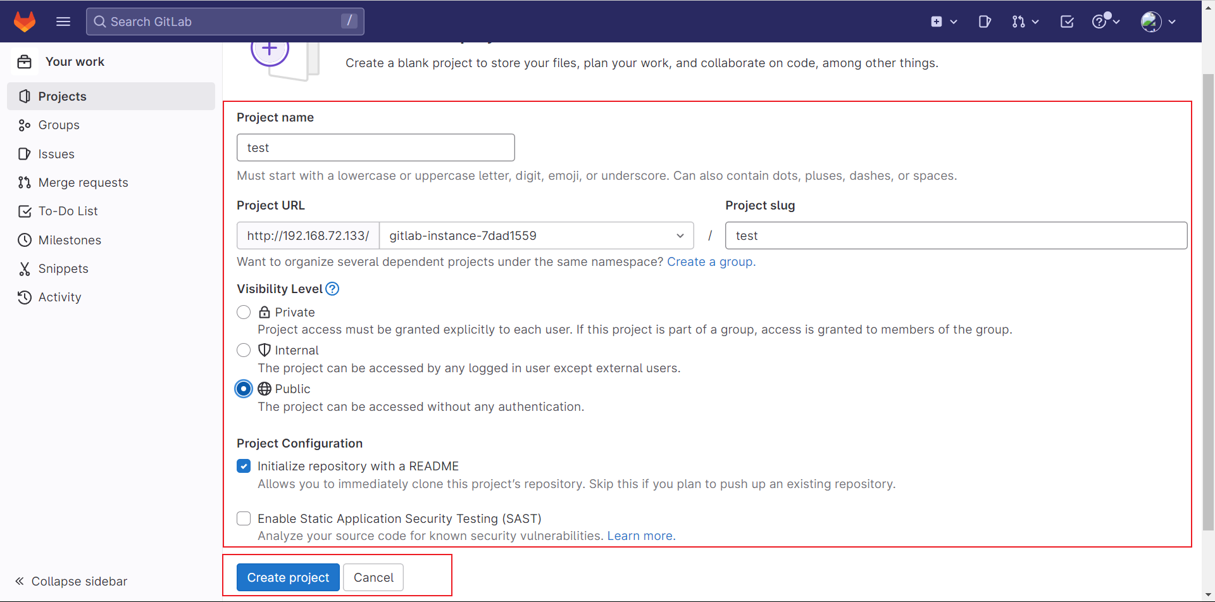This screenshot has width=1215, height=602.
Task: Click the Projects sidebar icon
Action: [25, 96]
